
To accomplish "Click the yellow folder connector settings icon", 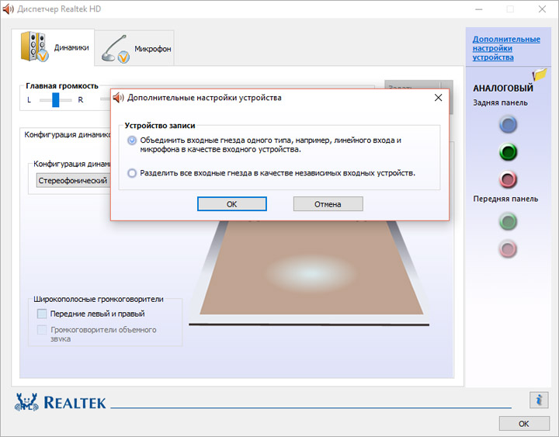I will point(540,75).
